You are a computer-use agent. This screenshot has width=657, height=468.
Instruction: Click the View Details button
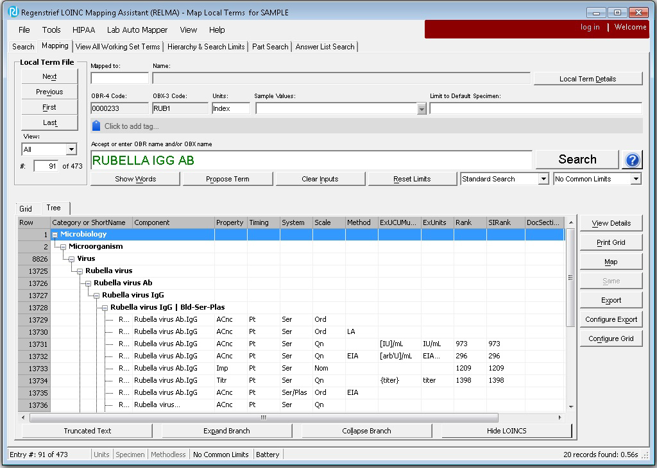(611, 223)
